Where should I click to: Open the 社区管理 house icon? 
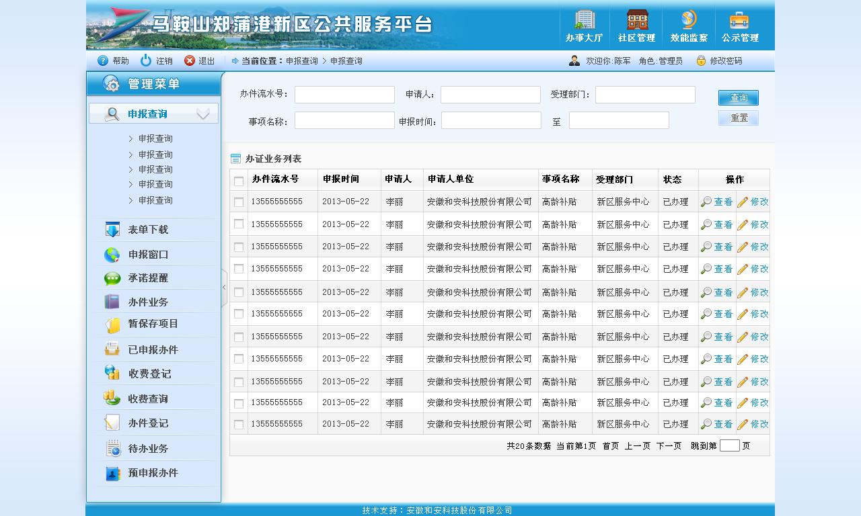pyautogui.click(x=637, y=19)
